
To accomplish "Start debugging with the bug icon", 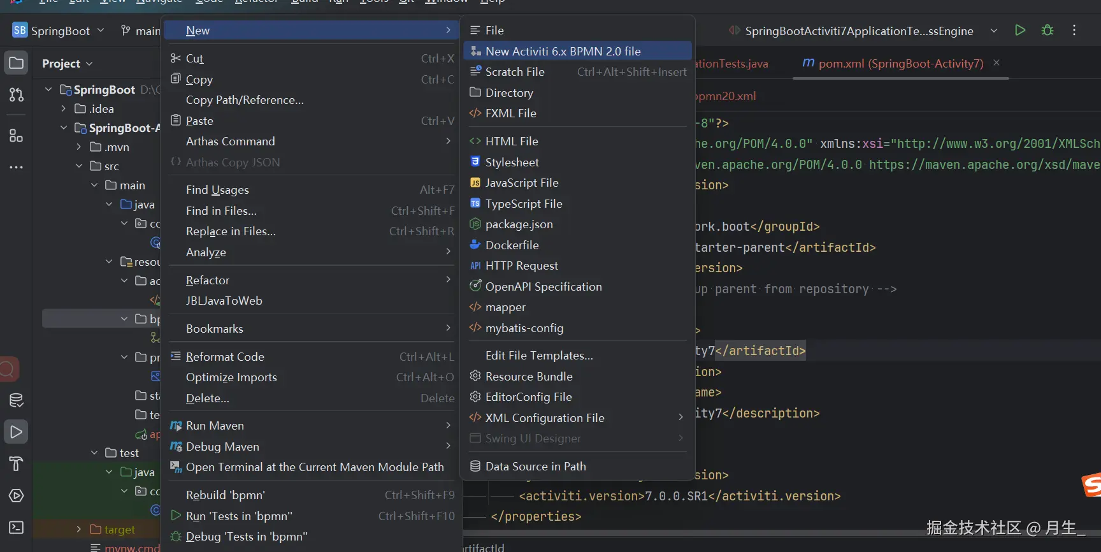I will [1047, 30].
